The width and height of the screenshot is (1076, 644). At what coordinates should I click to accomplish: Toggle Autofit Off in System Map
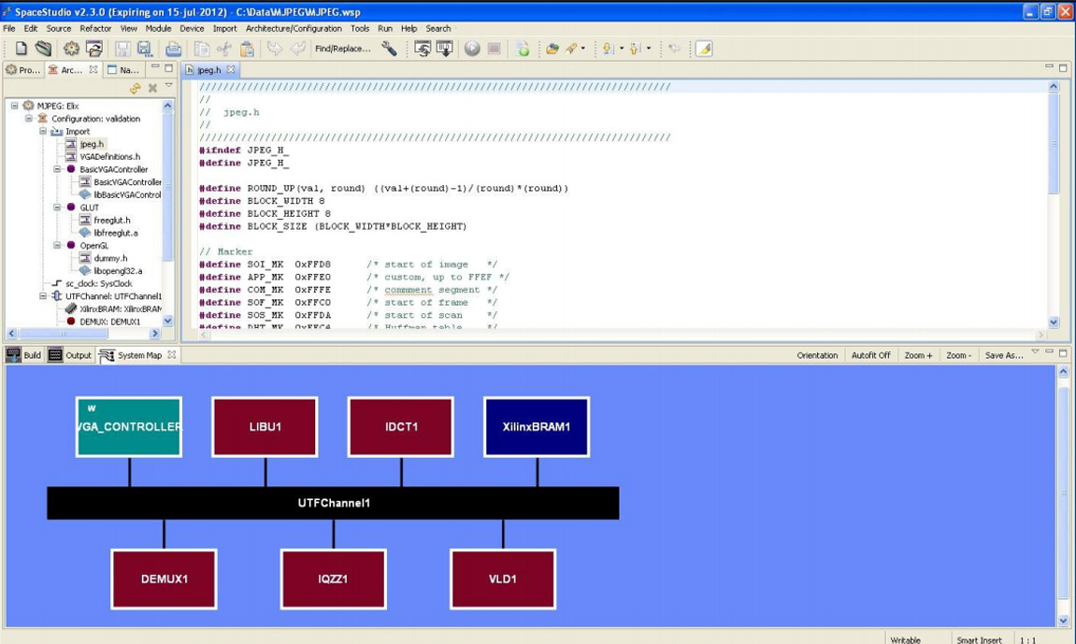click(x=870, y=355)
